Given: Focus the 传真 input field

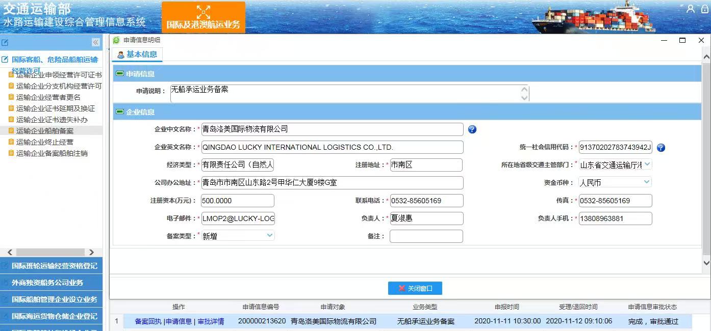Looking at the screenshot, I should (616, 201).
